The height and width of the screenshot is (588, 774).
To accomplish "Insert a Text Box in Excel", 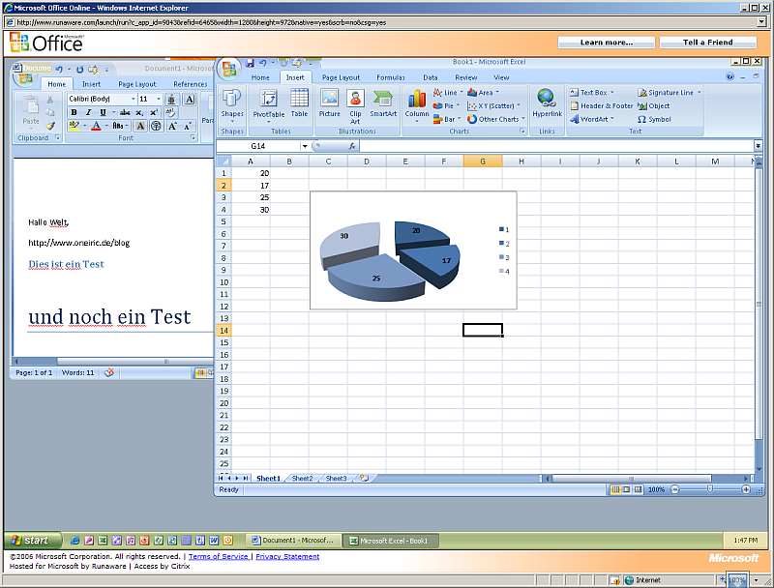I will (x=592, y=92).
